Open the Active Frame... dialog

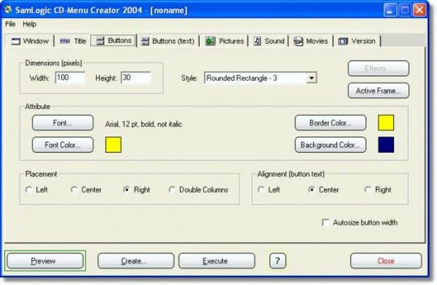click(379, 91)
